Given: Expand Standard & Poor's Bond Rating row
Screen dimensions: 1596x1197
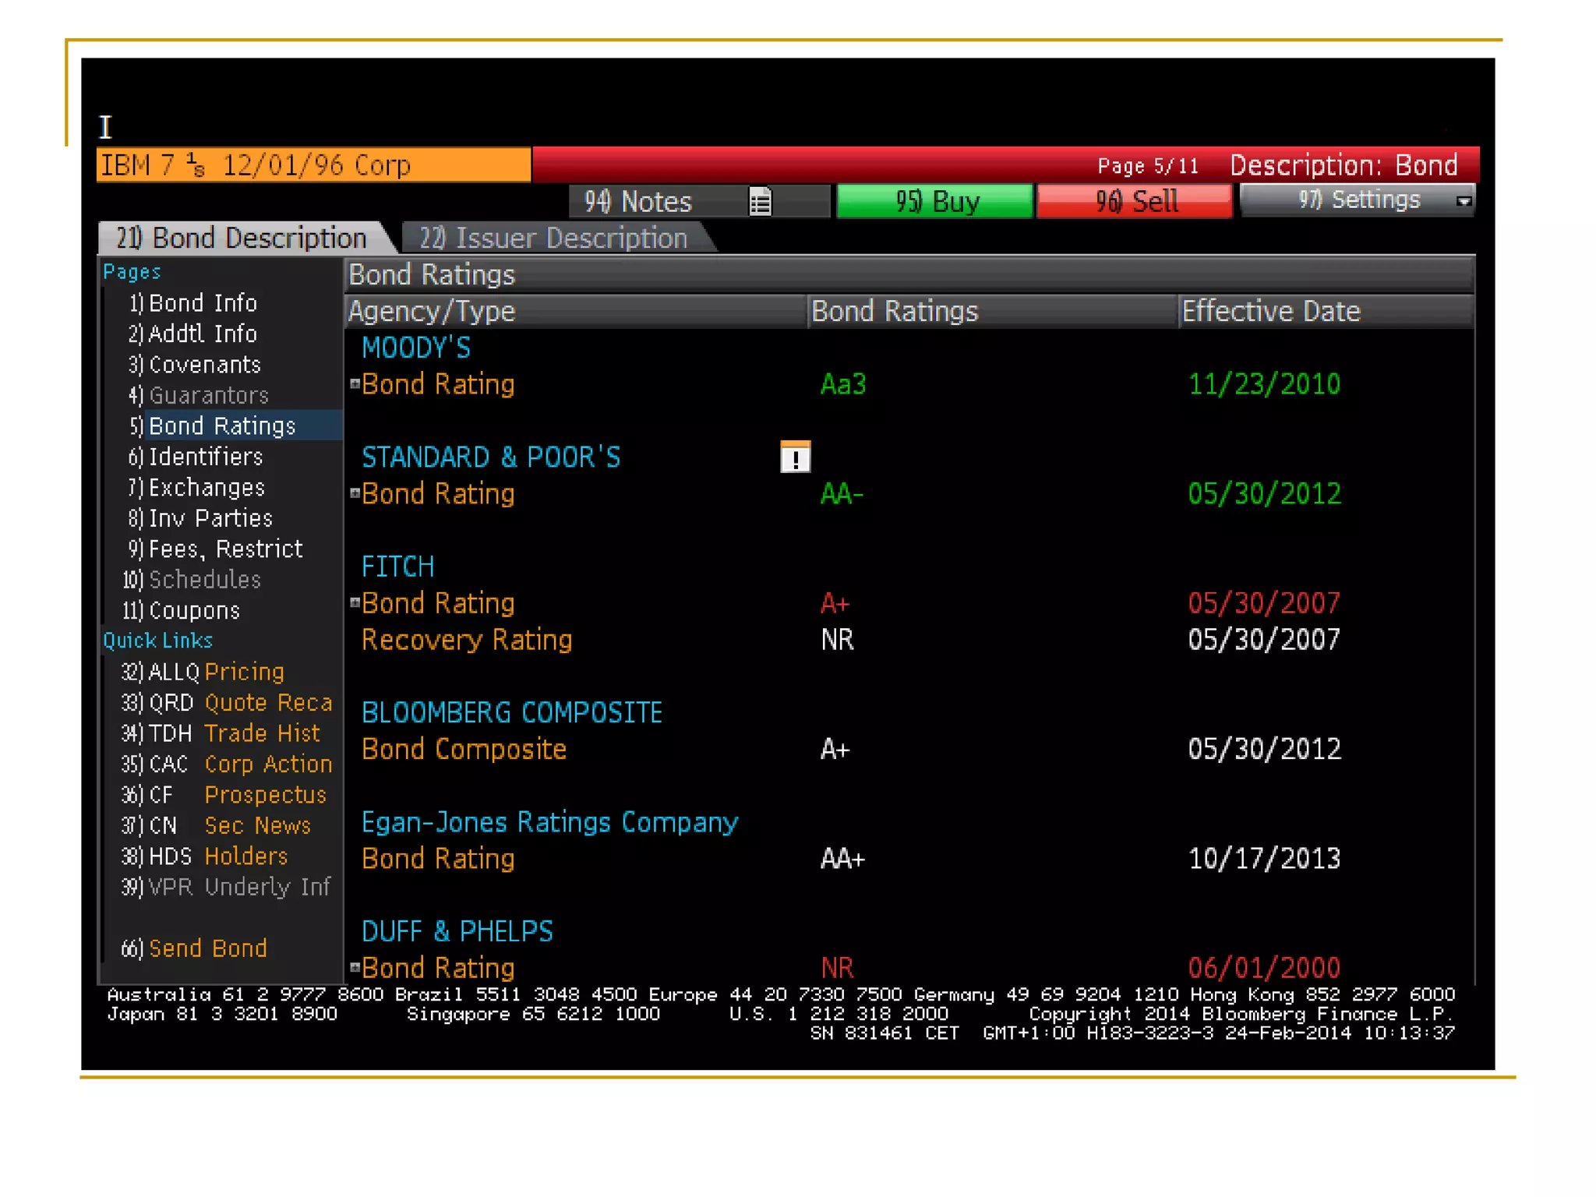Looking at the screenshot, I should (355, 493).
